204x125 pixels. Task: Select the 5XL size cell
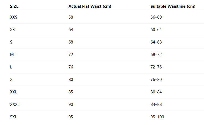[14, 117]
